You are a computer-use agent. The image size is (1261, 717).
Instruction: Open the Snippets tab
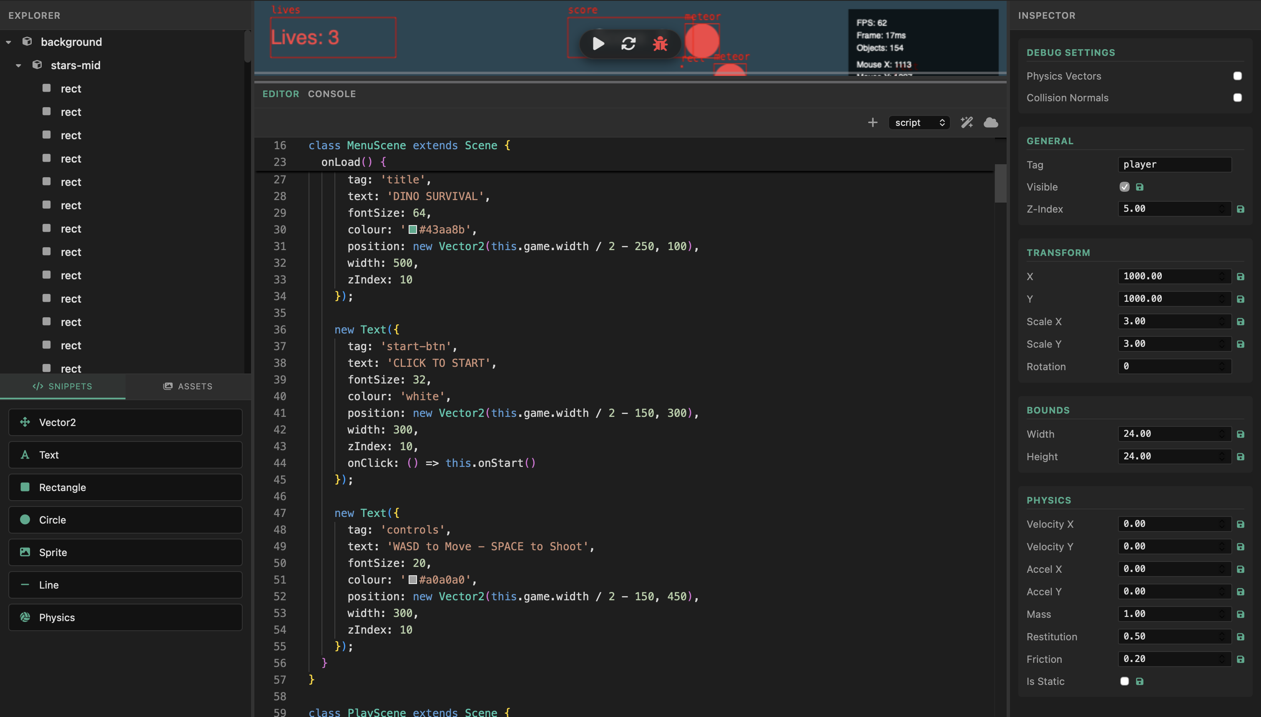(x=63, y=386)
